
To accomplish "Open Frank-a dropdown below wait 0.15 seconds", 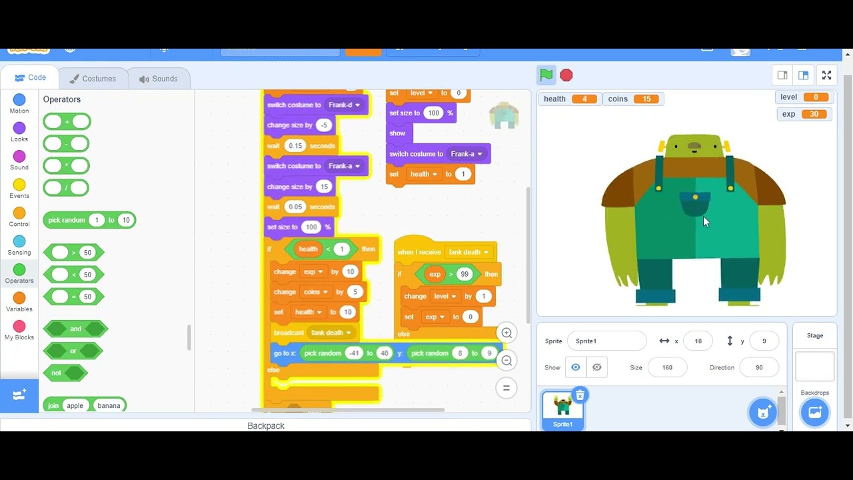I will click(344, 166).
